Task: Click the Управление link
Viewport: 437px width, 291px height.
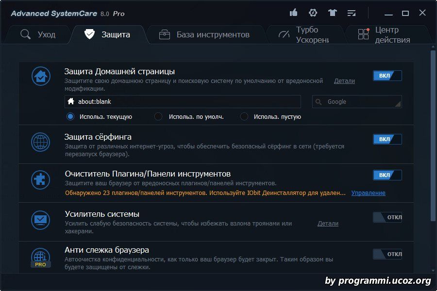Action: (368, 193)
